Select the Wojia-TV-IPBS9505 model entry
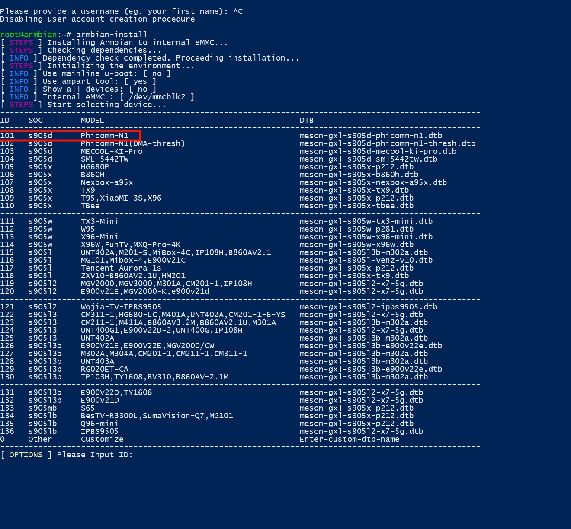This screenshot has width=571, height=529. pos(121,307)
